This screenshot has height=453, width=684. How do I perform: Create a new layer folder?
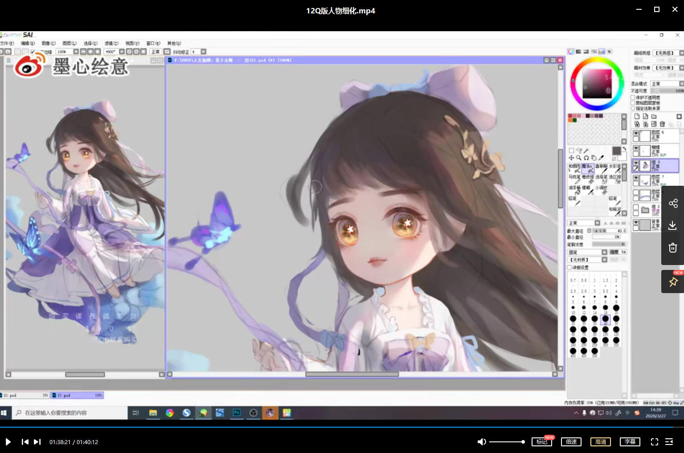pyautogui.click(x=654, y=116)
